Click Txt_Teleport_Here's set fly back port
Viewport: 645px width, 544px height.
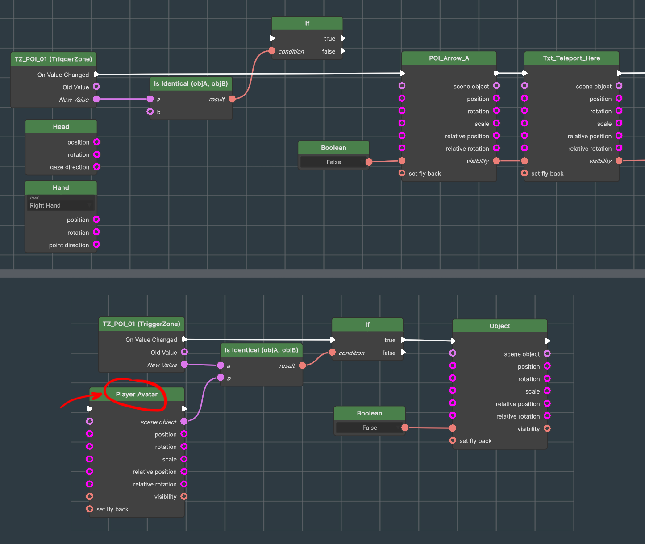point(524,173)
